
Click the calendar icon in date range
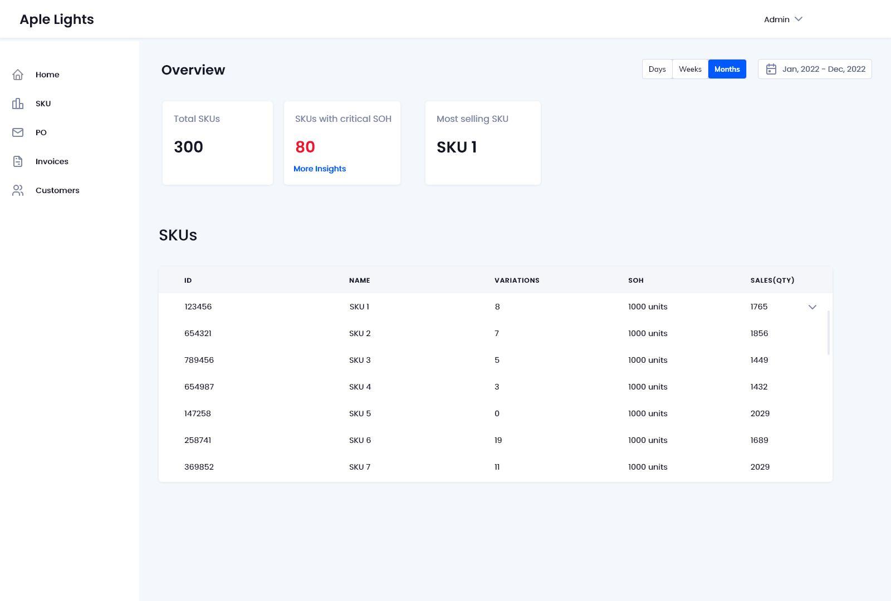[x=771, y=69]
